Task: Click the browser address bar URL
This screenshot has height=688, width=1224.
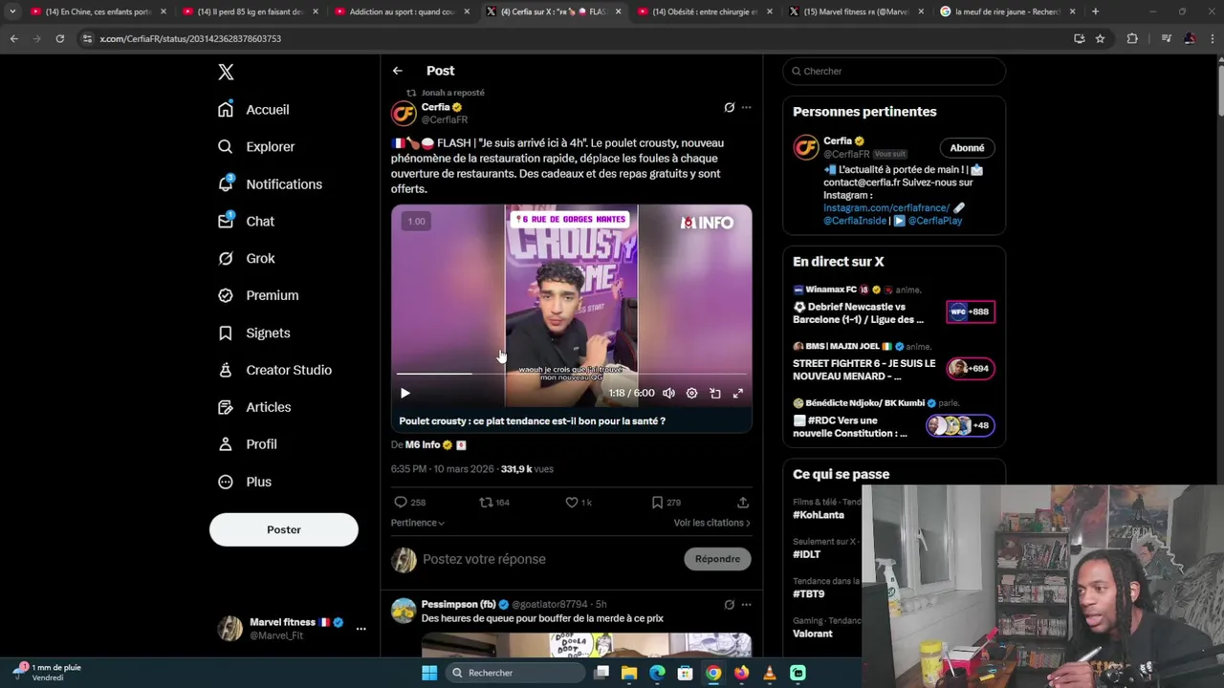Action: [x=190, y=38]
